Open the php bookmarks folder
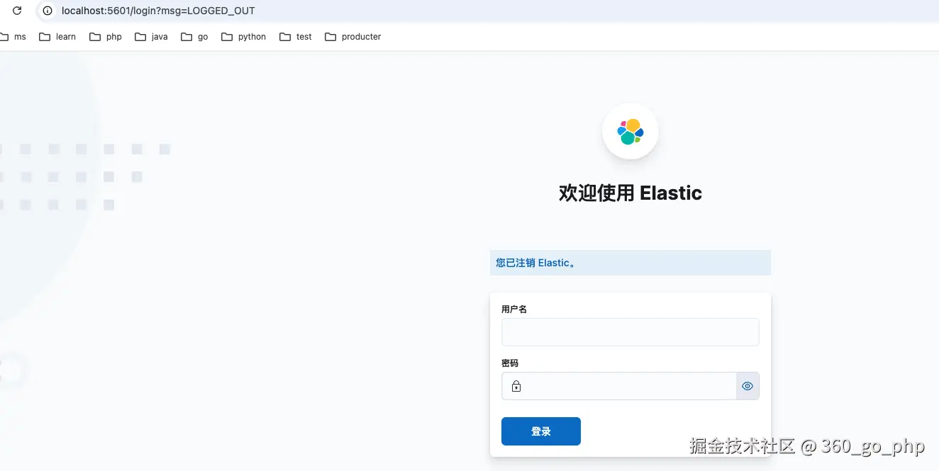Screen dimensions: 939x471 [x=106, y=37]
